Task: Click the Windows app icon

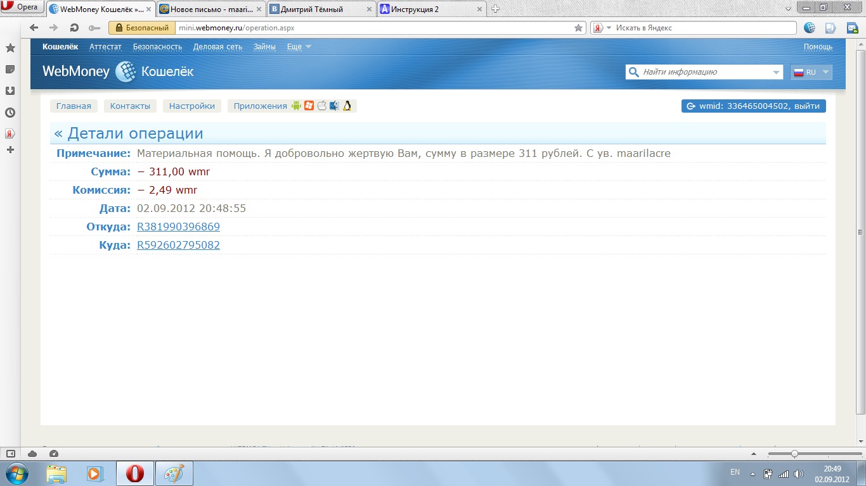Action: (309, 106)
